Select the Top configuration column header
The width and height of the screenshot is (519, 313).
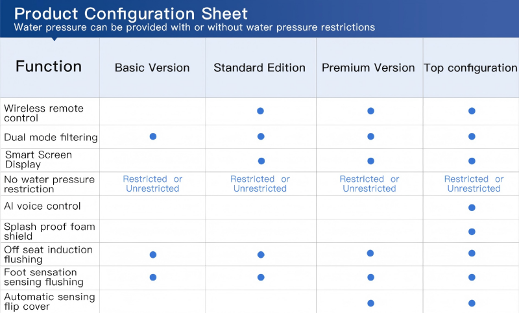471,68
